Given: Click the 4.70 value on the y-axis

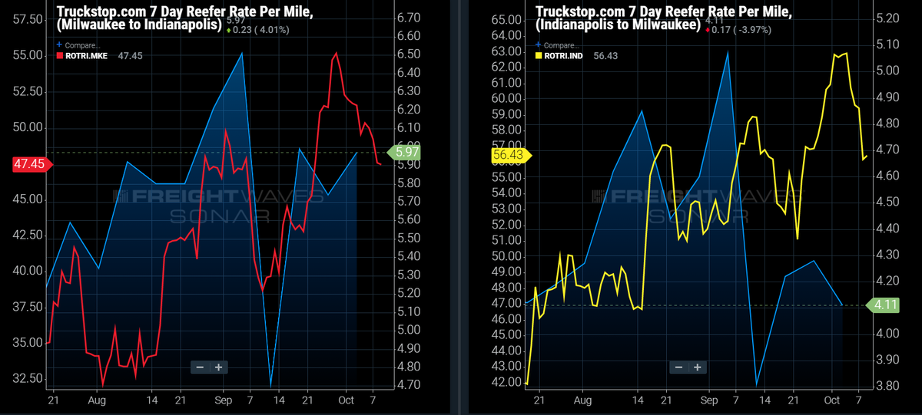Looking at the screenshot, I should pos(409,384).
